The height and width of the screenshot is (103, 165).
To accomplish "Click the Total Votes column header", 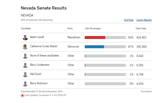I will pyautogui.click(x=141, y=28).
